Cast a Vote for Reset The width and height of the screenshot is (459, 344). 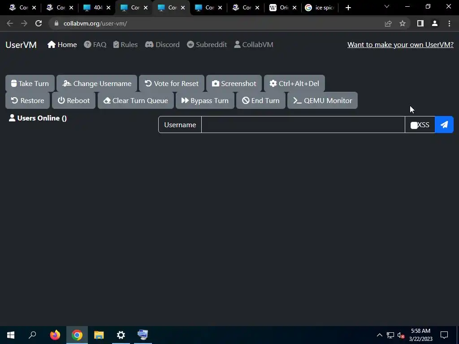[172, 83]
